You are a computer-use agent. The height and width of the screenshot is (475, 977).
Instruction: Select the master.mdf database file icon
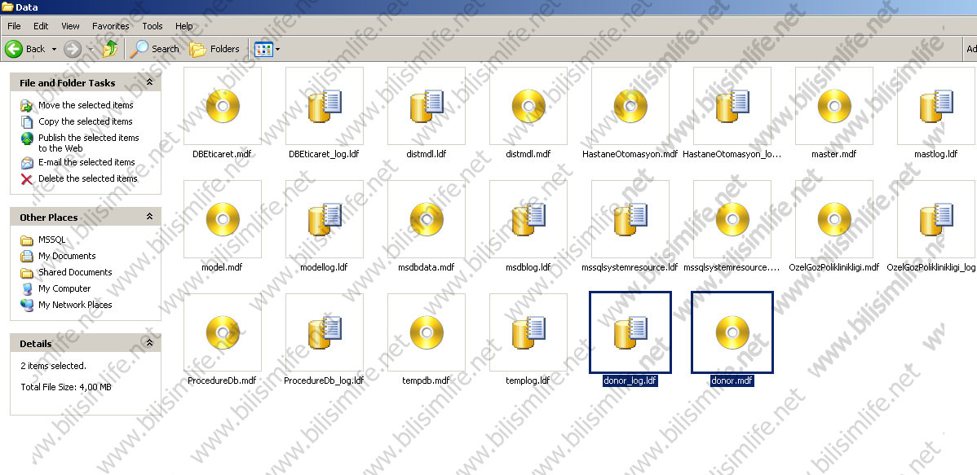click(833, 106)
